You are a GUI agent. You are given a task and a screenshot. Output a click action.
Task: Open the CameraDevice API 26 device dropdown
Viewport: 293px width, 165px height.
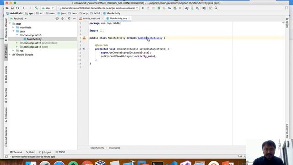(x=98, y=8)
